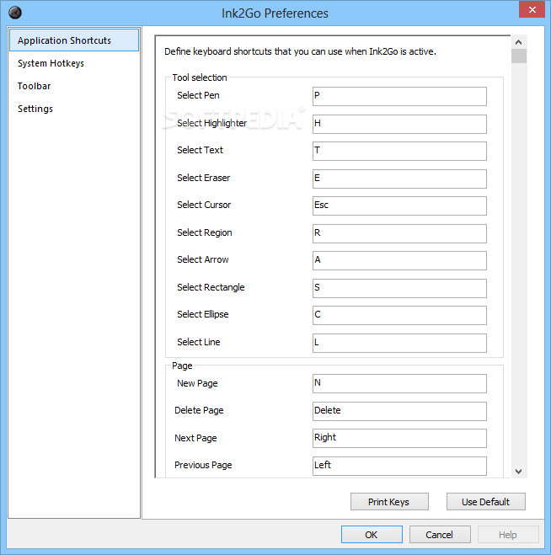This screenshot has height=555, width=551.
Task: Click the 'Select Cursor' label
Action: tap(204, 205)
